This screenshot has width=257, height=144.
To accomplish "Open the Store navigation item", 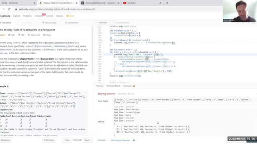I will [x=70, y=16].
